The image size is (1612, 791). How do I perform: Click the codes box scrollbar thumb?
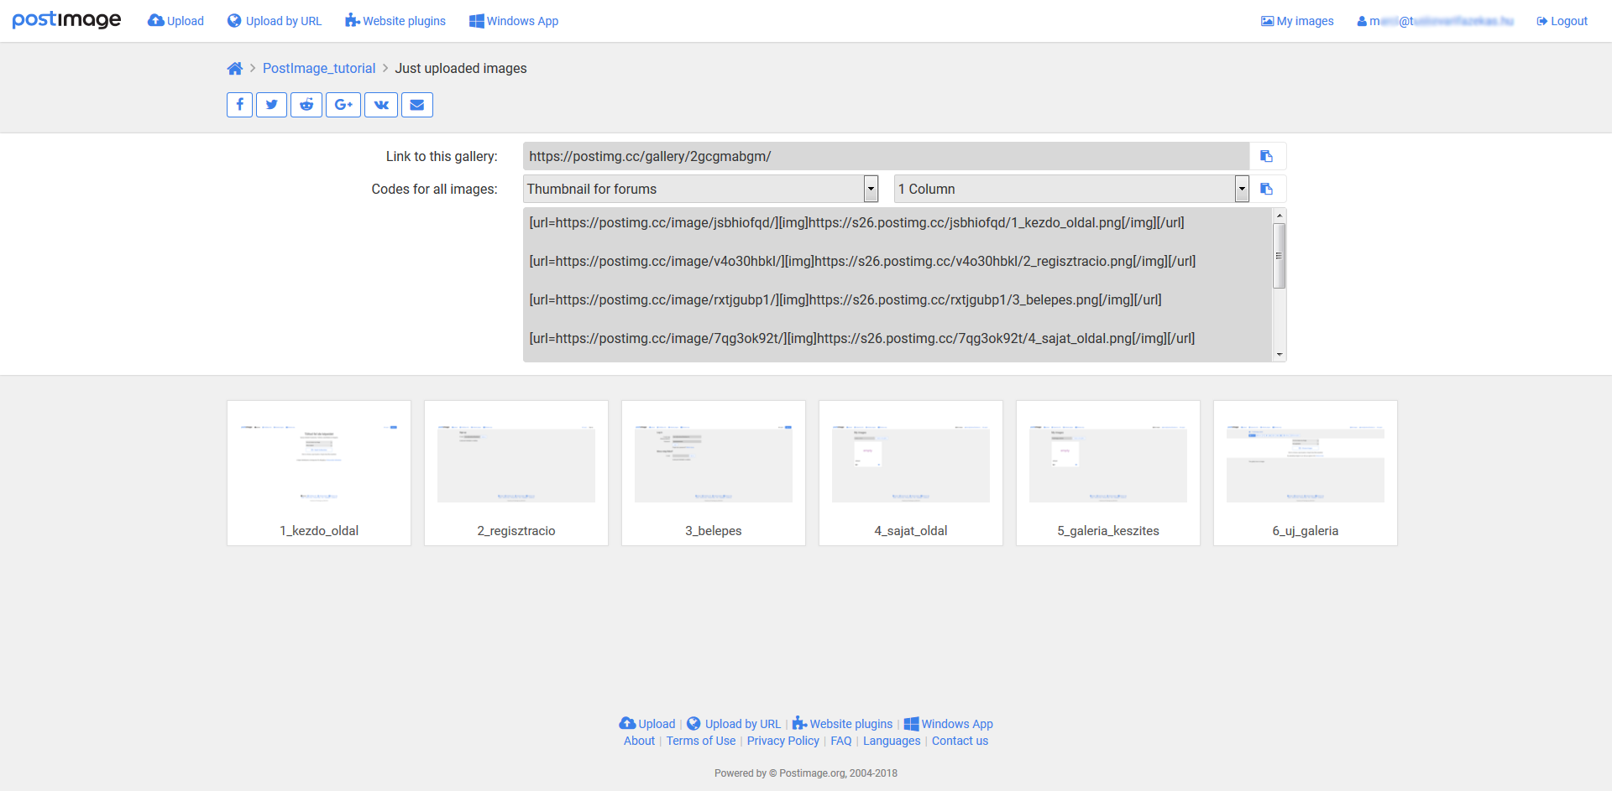pyautogui.click(x=1280, y=256)
